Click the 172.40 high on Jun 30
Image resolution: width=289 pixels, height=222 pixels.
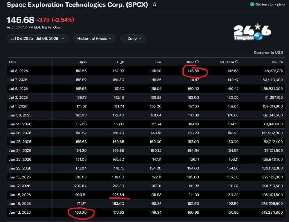tap(118, 115)
